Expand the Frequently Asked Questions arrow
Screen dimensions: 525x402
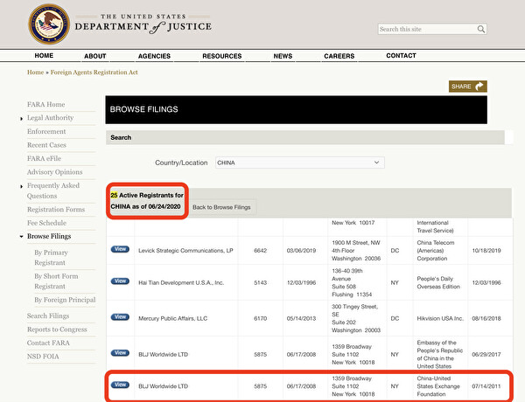click(21, 186)
